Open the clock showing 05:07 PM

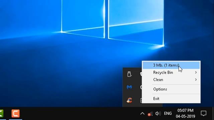(x=185, y=113)
